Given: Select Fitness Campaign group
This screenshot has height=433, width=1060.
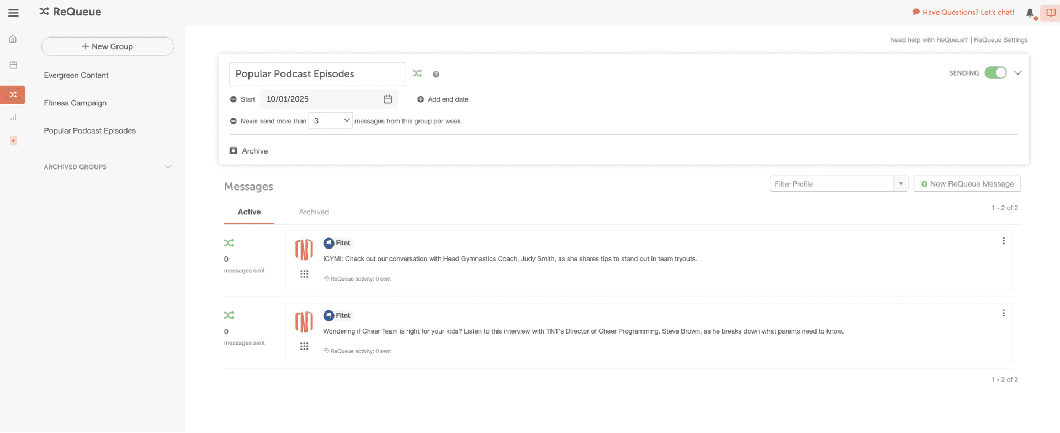Looking at the screenshot, I should [75, 103].
